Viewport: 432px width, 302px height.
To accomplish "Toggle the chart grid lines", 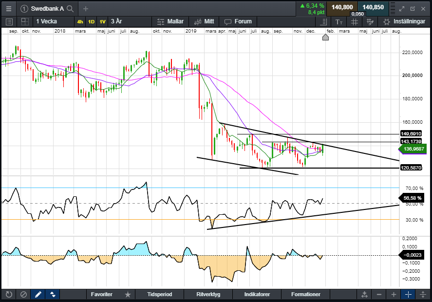I will click(354, 22).
